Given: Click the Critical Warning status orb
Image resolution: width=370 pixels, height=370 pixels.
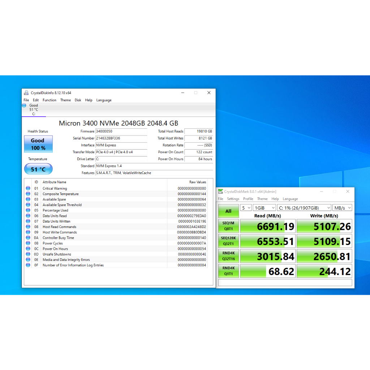Looking at the screenshot, I should pyautogui.click(x=28, y=188).
